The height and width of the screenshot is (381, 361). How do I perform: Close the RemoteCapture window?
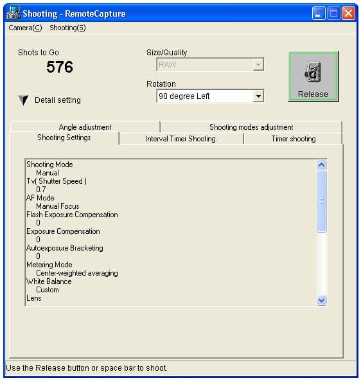pyautogui.click(x=348, y=13)
